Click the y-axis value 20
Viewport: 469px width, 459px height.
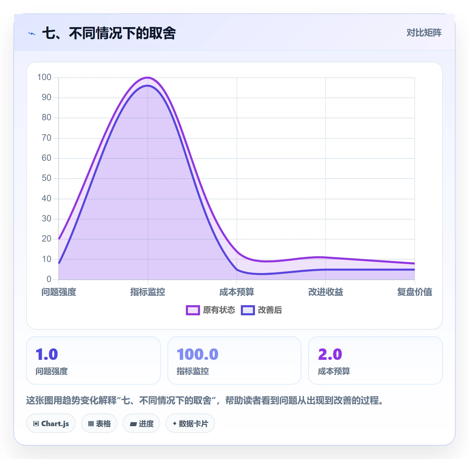click(x=47, y=239)
